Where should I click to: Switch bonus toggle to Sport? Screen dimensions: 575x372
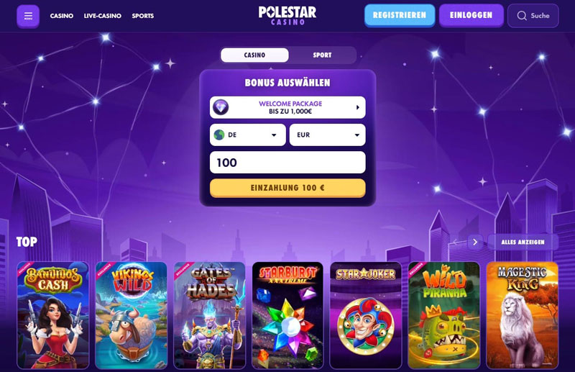(322, 55)
